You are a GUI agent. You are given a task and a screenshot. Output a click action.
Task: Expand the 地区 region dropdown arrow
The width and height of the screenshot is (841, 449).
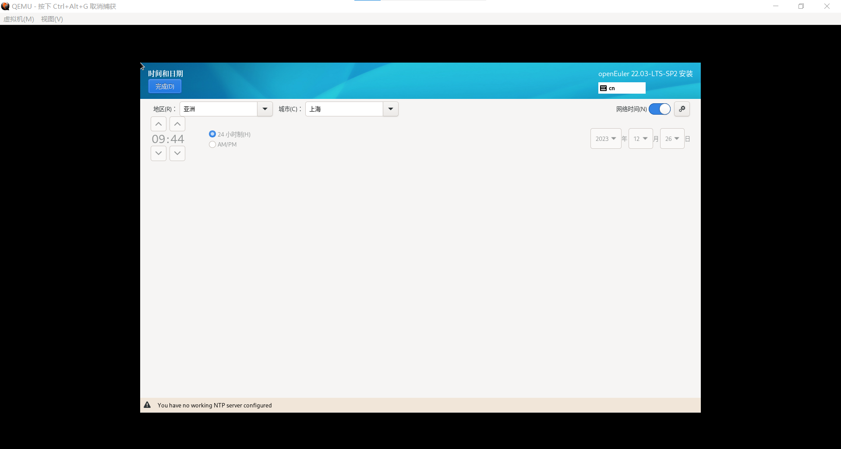[265, 109]
